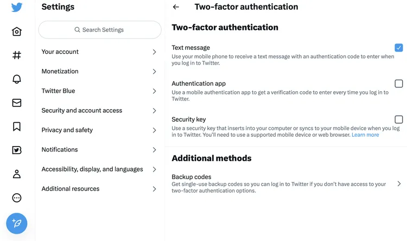
Task: Click the More circle ellipsis icon
Action: tap(17, 198)
